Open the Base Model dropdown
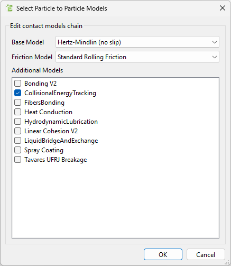Viewport: 231px width, 266px height. click(137, 42)
